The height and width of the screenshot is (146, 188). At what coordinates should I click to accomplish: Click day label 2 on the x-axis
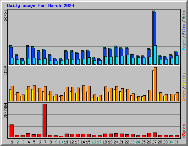pyautogui.click(x=18, y=142)
